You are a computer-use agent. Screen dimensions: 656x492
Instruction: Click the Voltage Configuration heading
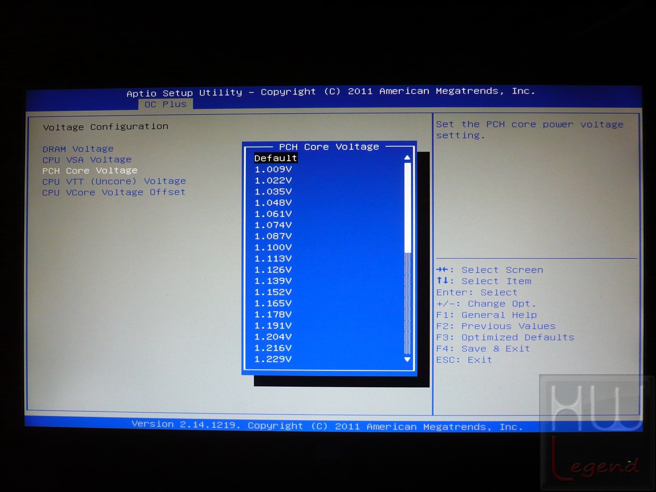click(x=106, y=127)
